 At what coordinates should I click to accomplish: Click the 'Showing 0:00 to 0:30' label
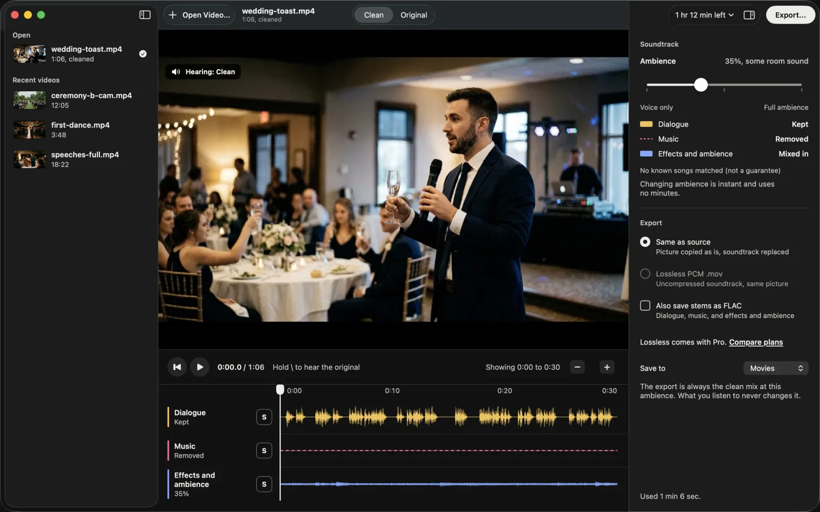(523, 367)
